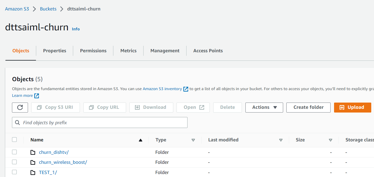This screenshot has width=374, height=177.
Task: Open the churn_dishtv/ folder link
Action: [x=54, y=152]
